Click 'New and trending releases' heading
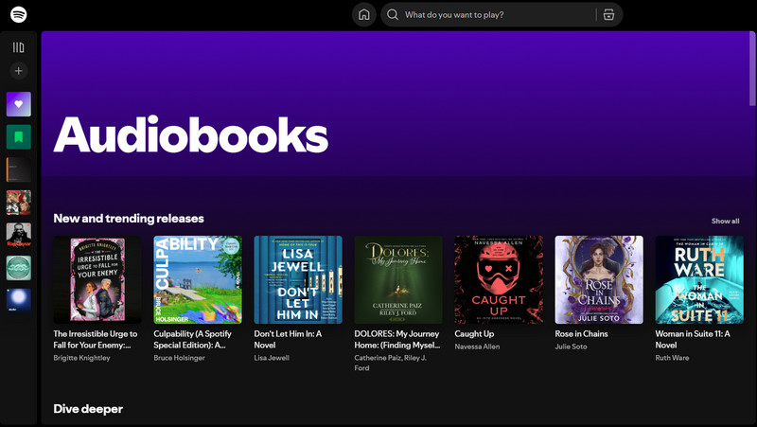This screenshot has width=757, height=427. click(x=129, y=219)
